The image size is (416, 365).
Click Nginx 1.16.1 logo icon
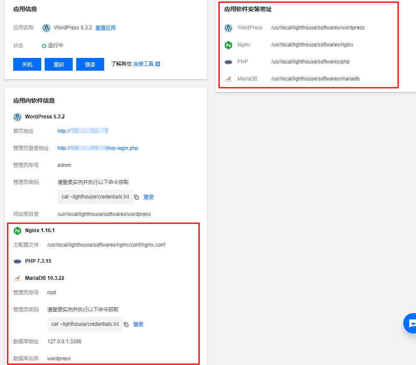tap(17, 230)
